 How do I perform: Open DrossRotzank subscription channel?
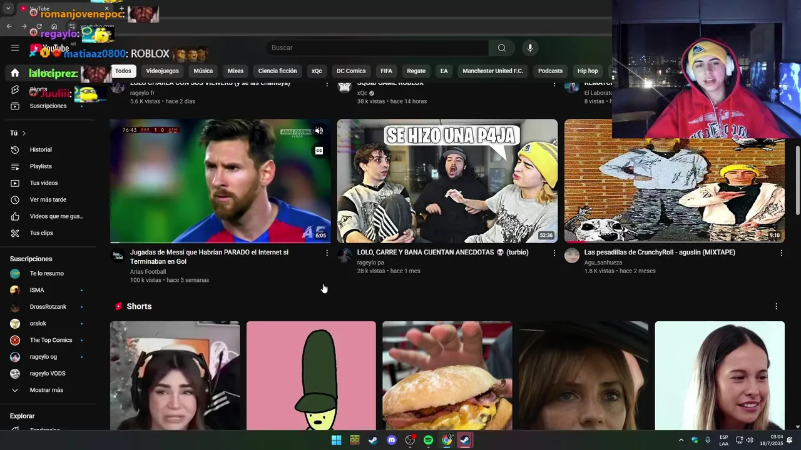pyautogui.click(x=48, y=307)
